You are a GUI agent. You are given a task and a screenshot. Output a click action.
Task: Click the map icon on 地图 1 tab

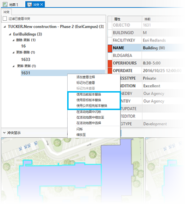coord(5,5)
